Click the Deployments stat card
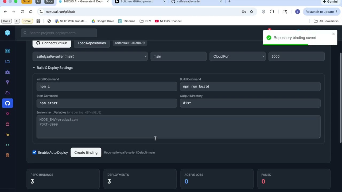The height and width of the screenshot is (192, 342). pyautogui.click(x=140, y=179)
